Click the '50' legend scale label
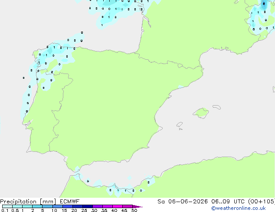275x212 pixels. [134, 210]
